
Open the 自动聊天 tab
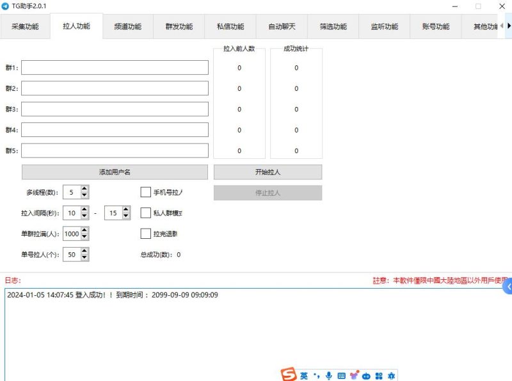[x=282, y=27]
